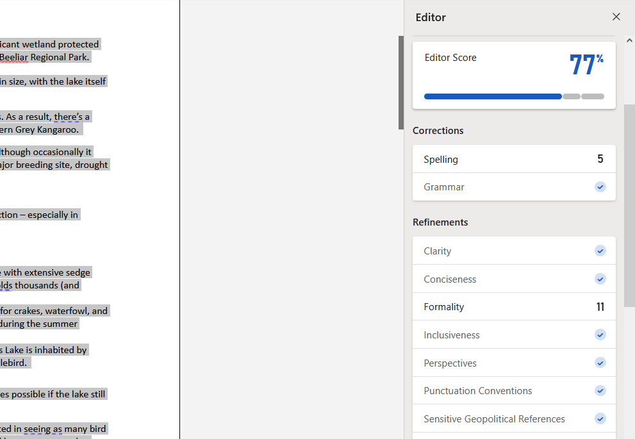This screenshot has width=635, height=439.
Task: Select the Corrections section header
Action: pos(438,130)
